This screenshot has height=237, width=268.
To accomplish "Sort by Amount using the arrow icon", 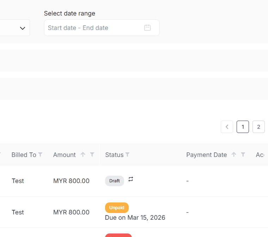I will (83, 154).
